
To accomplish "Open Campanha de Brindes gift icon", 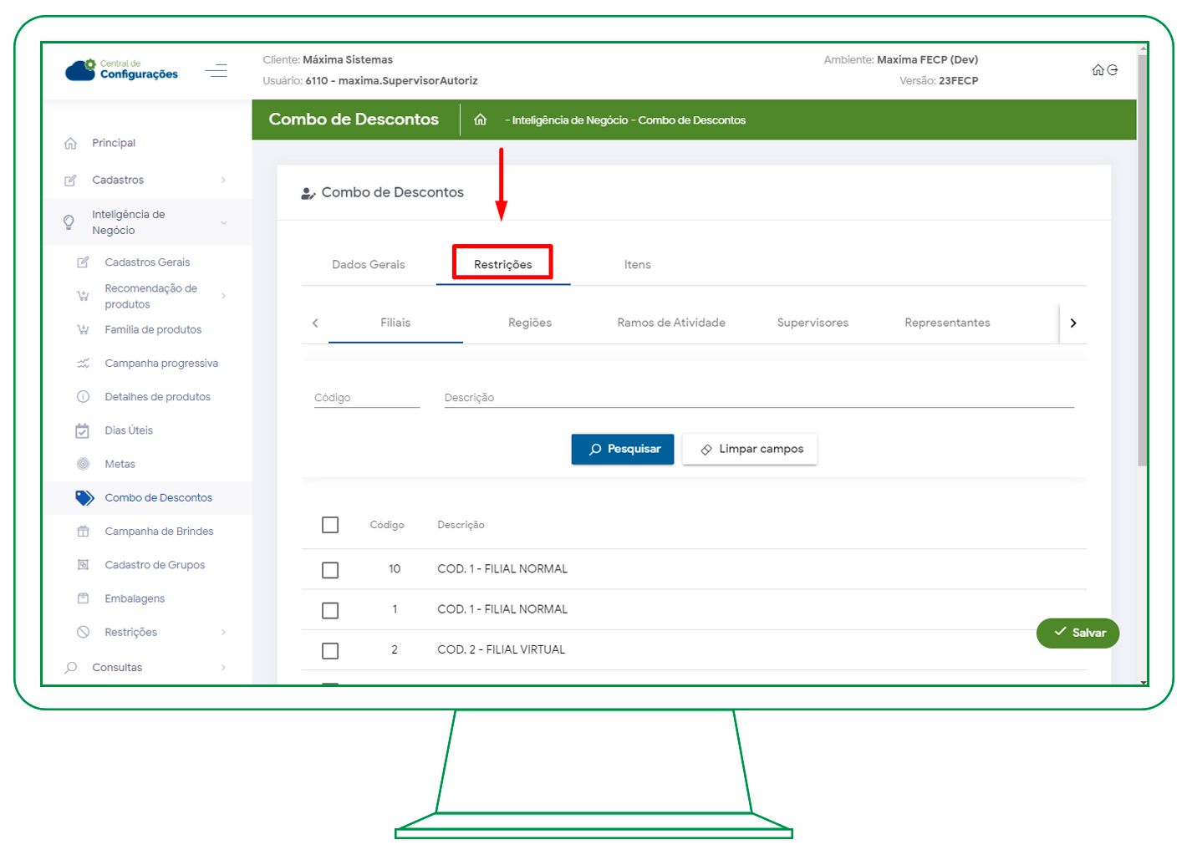I will pyautogui.click(x=83, y=532).
